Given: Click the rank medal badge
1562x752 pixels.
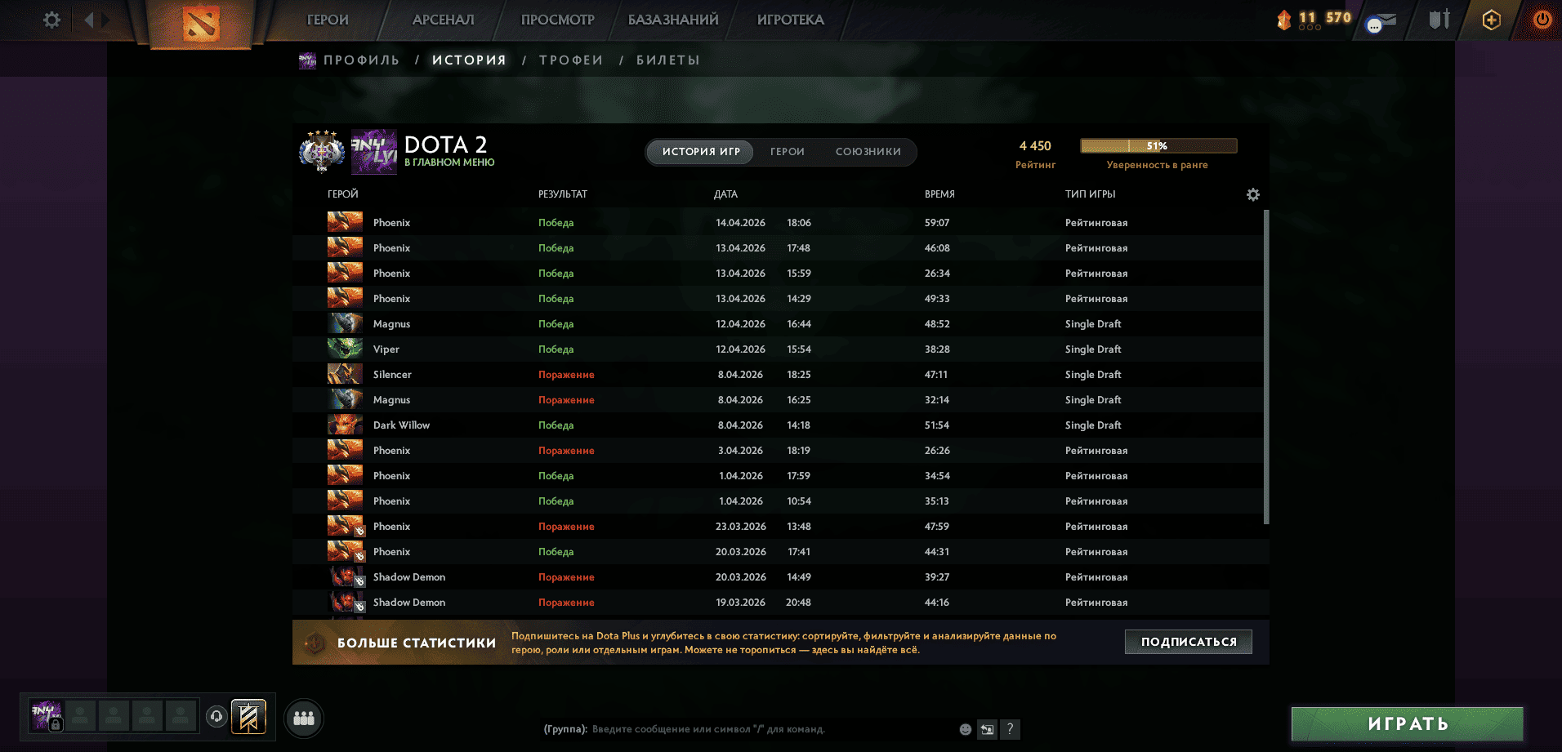Looking at the screenshot, I should (322, 151).
